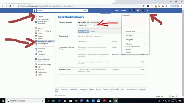Select Your Groups from dropdown menu

(129, 35)
